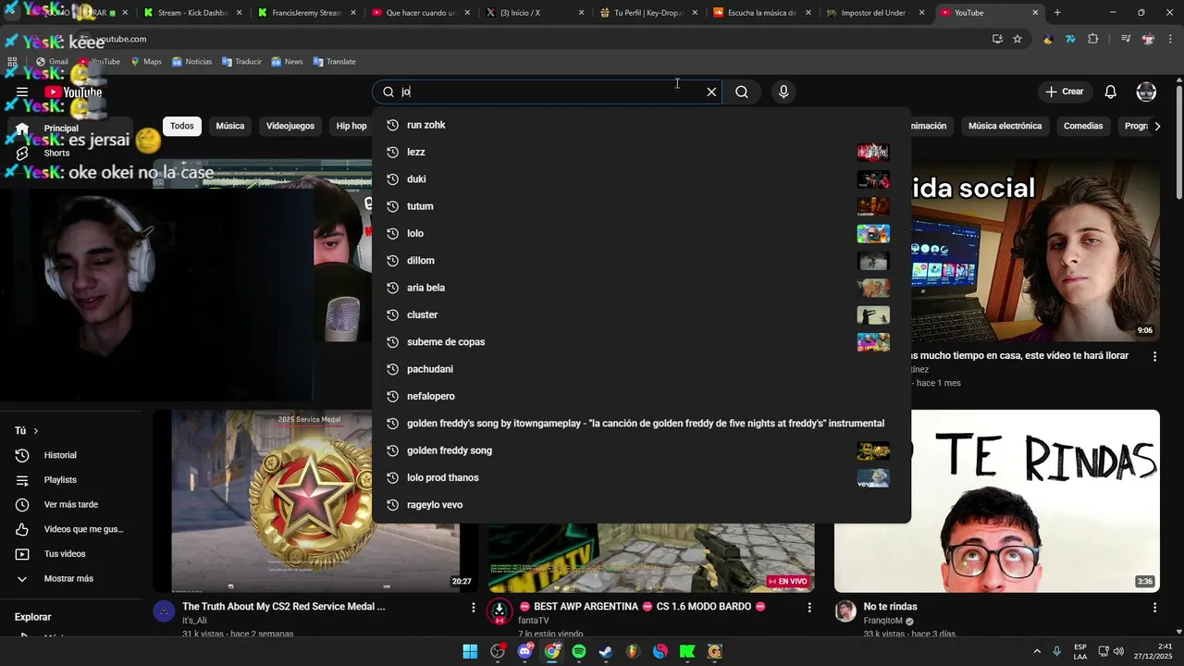Screen dimensions: 1184x666
Task: Switch to 'Tu Perfil | Key-Drop' tab
Action: coord(647,13)
